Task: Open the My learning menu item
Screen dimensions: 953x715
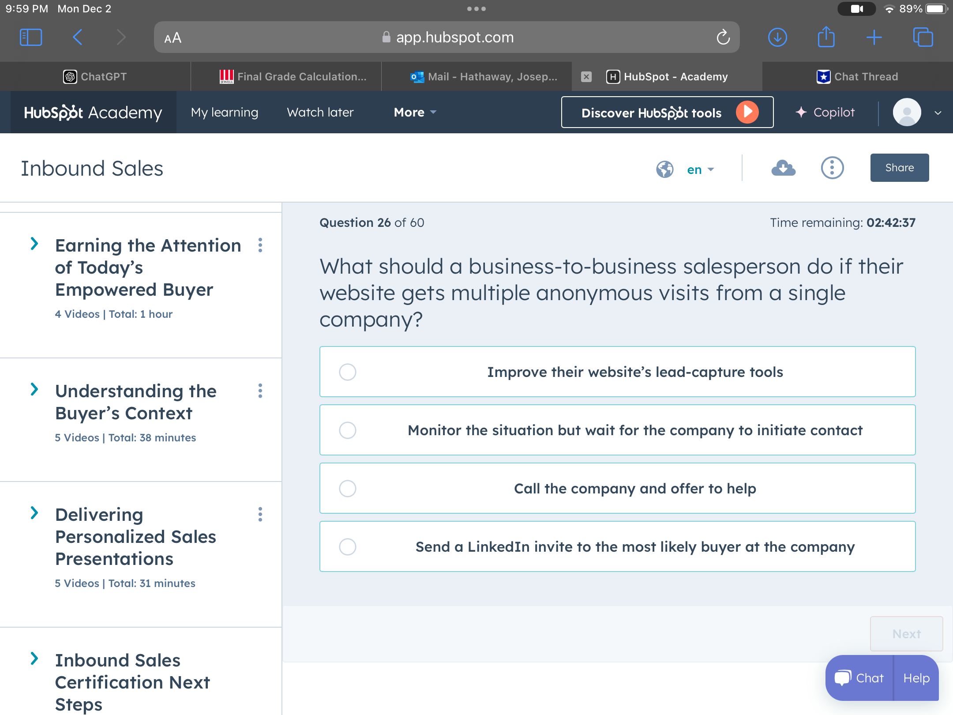Action: pyautogui.click(x=225, y=113)
